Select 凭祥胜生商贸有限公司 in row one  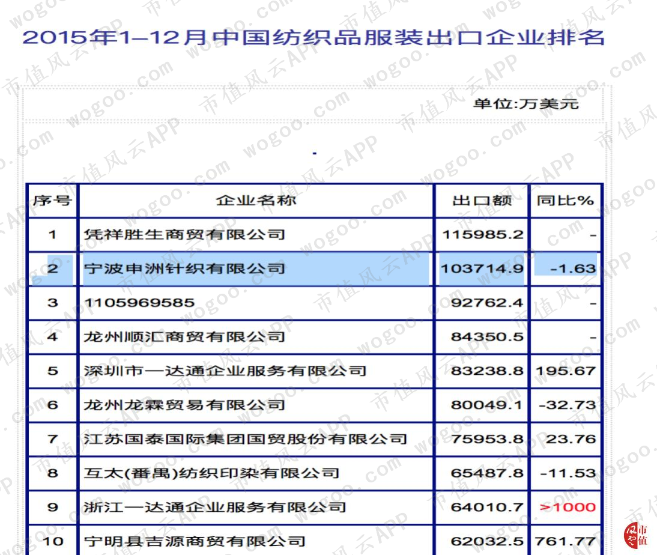pos(184,234)
